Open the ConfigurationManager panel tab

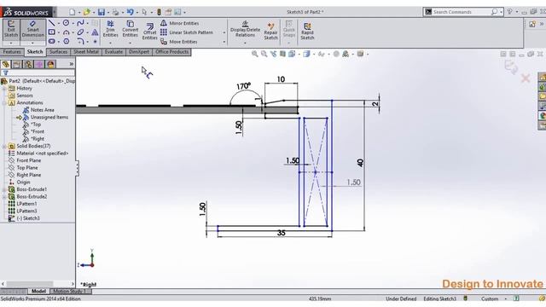[x=28, y=64]
